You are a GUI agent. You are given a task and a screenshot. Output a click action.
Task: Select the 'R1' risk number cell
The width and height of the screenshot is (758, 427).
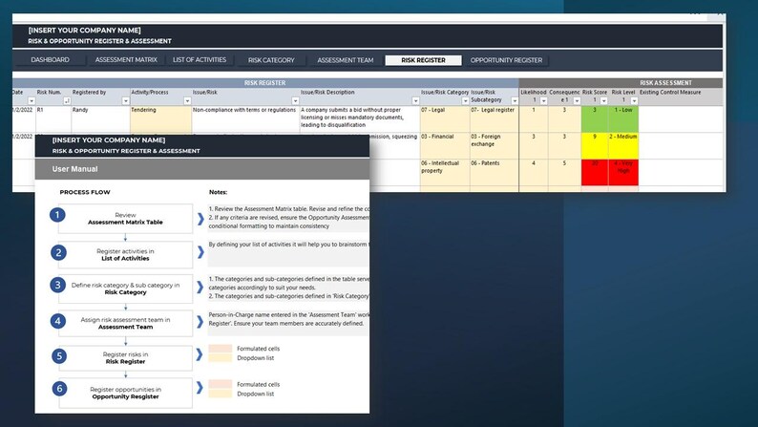(x=53, y=119)
